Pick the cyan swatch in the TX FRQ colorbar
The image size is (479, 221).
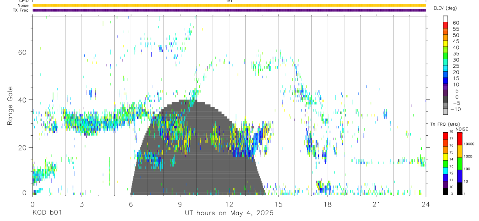(445, 170)
